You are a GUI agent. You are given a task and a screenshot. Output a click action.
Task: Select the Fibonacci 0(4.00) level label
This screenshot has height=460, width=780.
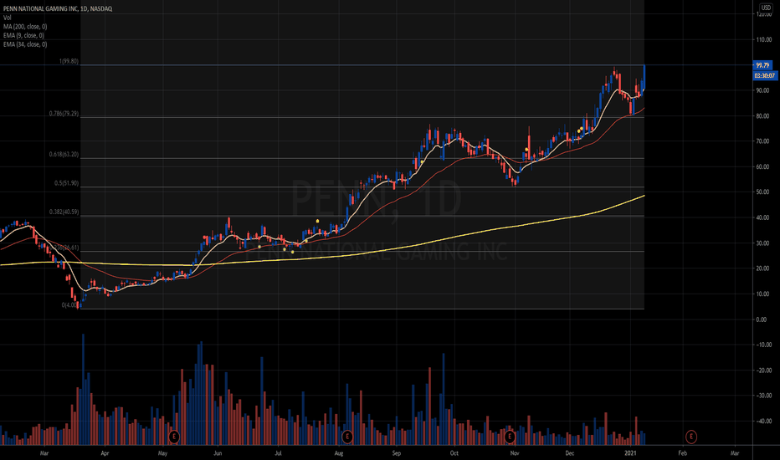pyautogui.click(x=70, y=305)
